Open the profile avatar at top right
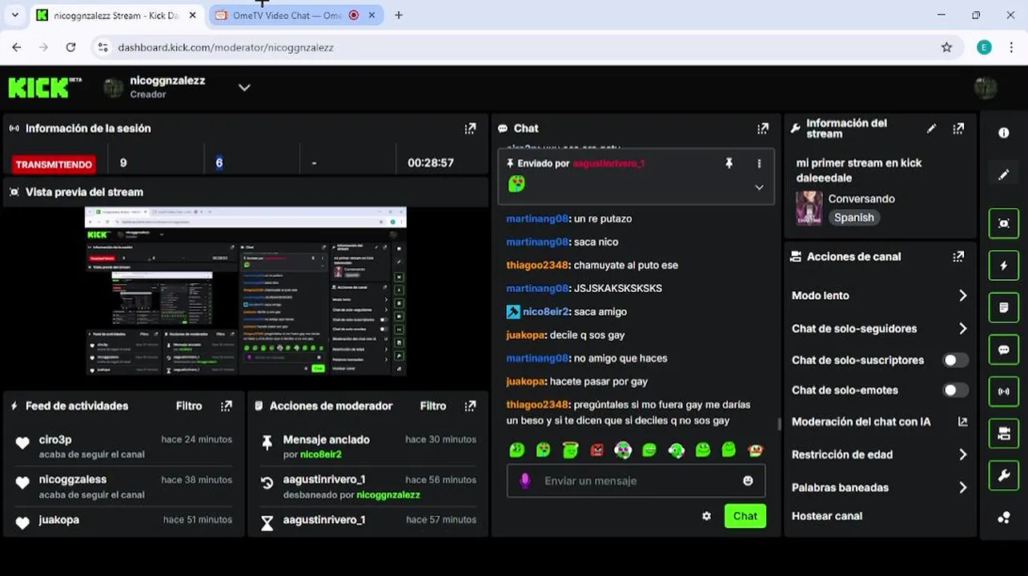1028x576 pixels. pyautogui.click(x=986, y=87)
